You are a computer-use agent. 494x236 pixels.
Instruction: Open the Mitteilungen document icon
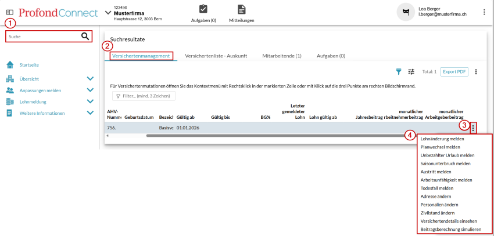point(241,9)
